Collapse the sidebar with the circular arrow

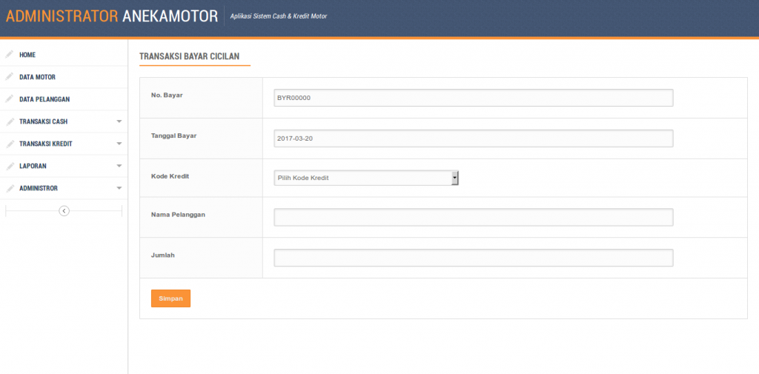click(x=64, y=210)
